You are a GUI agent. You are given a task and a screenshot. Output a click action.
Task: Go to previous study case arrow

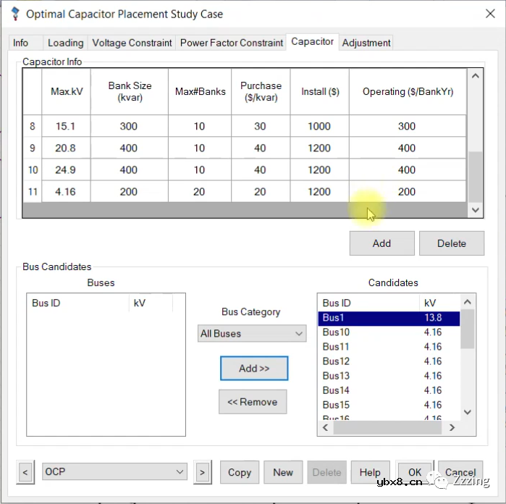pyautogui.click(x=25, y=473)
